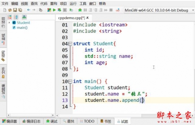Collapse the struct Student code fold at line 04
This screenshot has height=125, width=195.
(x=70, y=44)
